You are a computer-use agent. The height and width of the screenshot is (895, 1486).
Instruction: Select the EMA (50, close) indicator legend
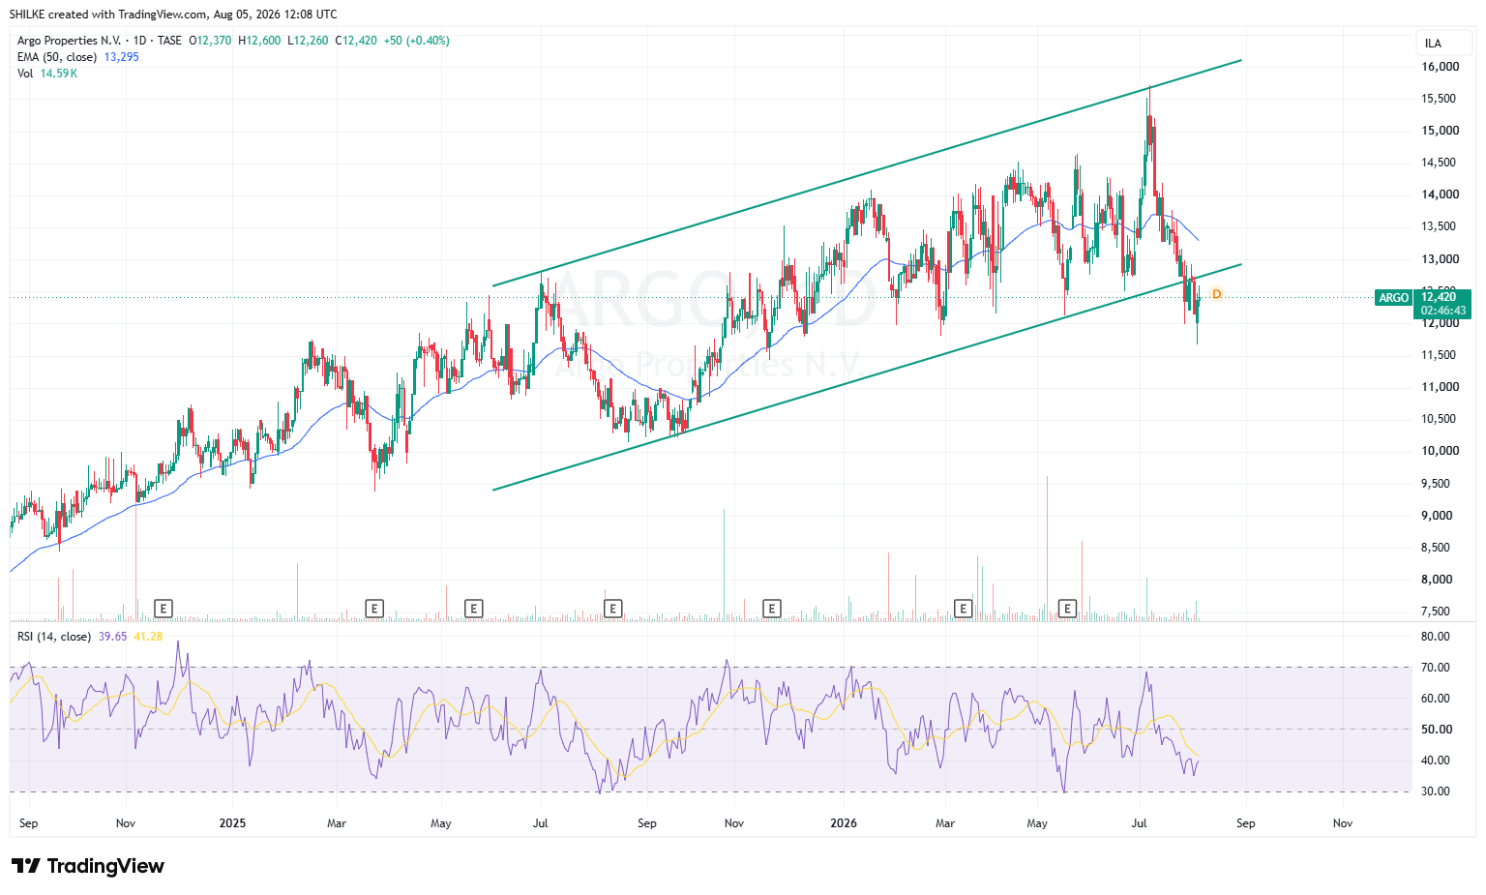[x=57, y=57]
